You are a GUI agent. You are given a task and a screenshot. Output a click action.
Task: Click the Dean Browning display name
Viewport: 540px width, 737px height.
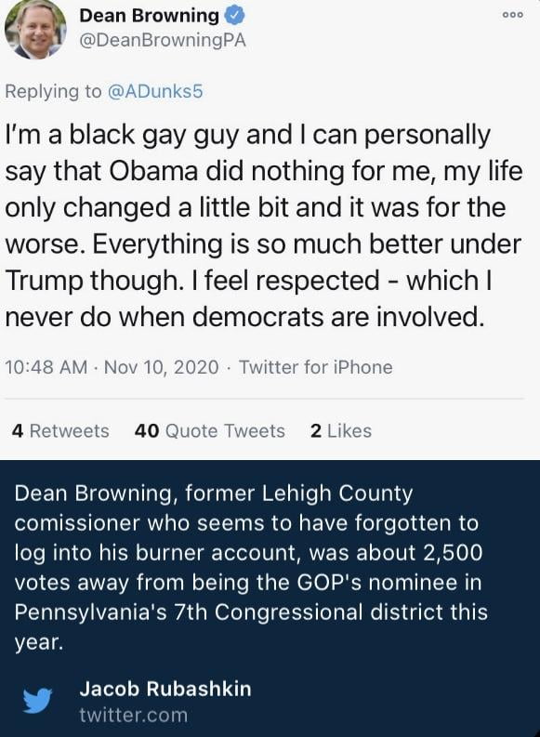(149, 16)
